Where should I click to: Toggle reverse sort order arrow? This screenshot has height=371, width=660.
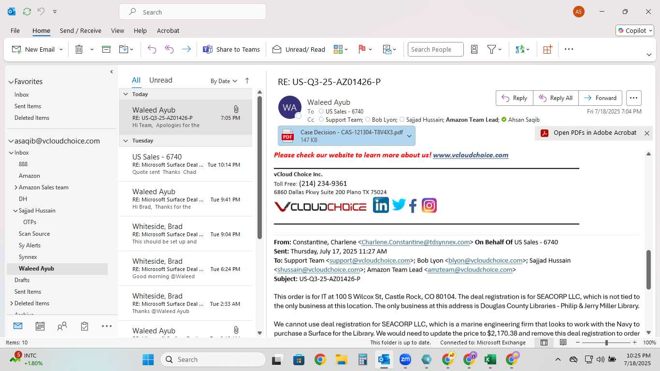pos(247,81)
